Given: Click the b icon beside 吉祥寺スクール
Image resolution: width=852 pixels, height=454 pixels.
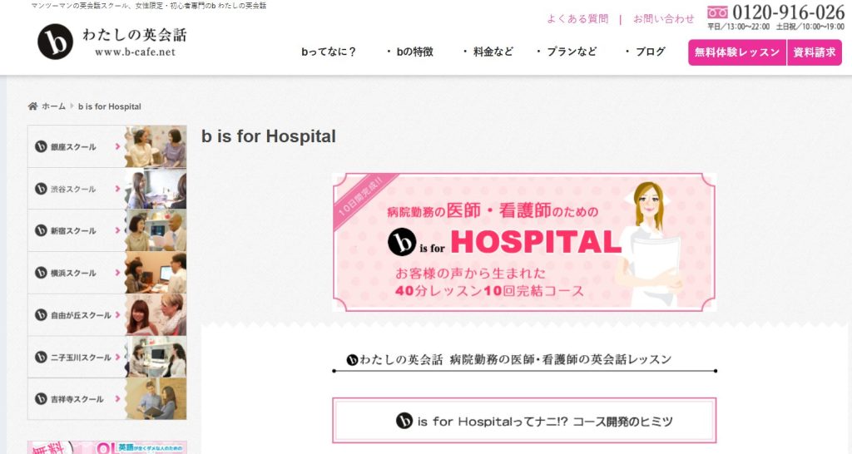Looking at the screenshot, I should click(41, 398).
